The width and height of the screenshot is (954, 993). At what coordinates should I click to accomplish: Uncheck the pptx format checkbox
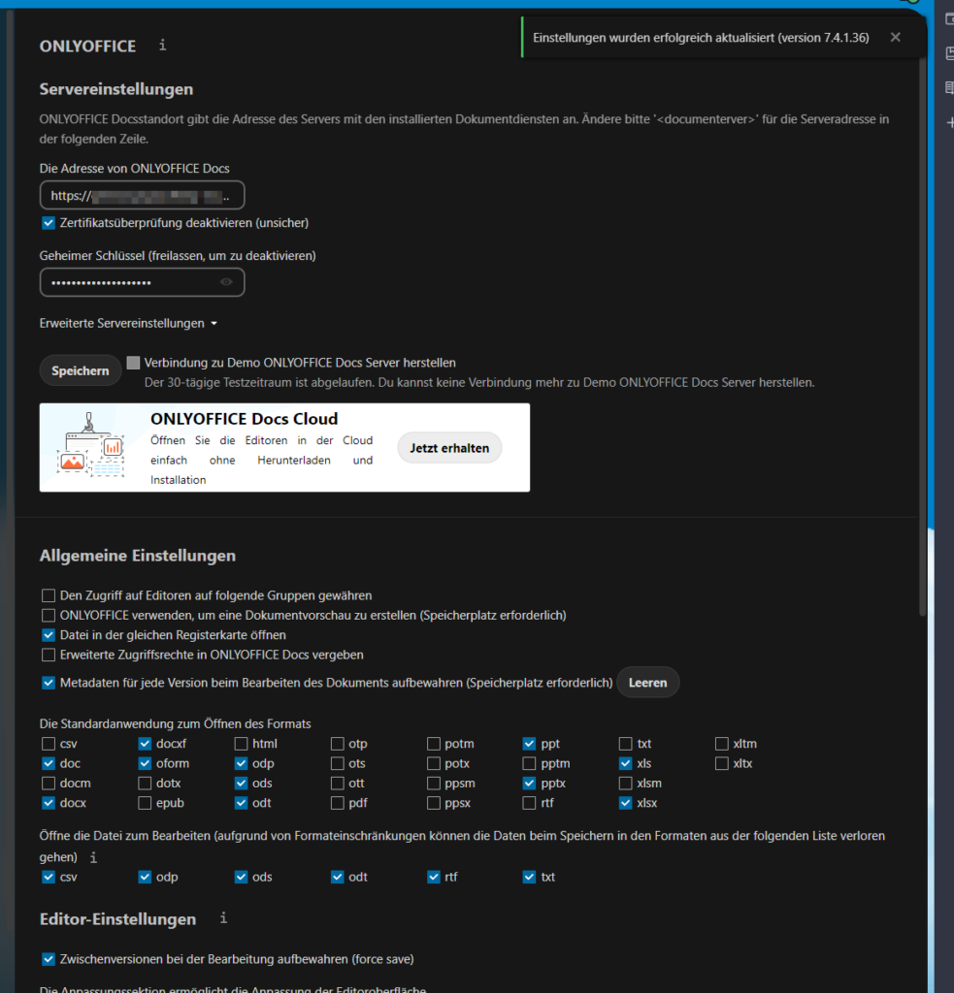tap(529, 783)
